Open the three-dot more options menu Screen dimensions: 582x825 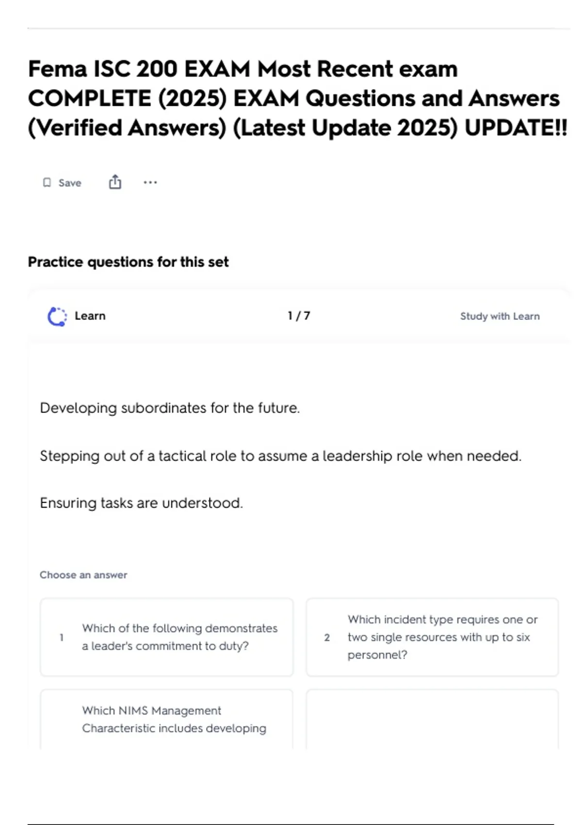click(150, 182)
